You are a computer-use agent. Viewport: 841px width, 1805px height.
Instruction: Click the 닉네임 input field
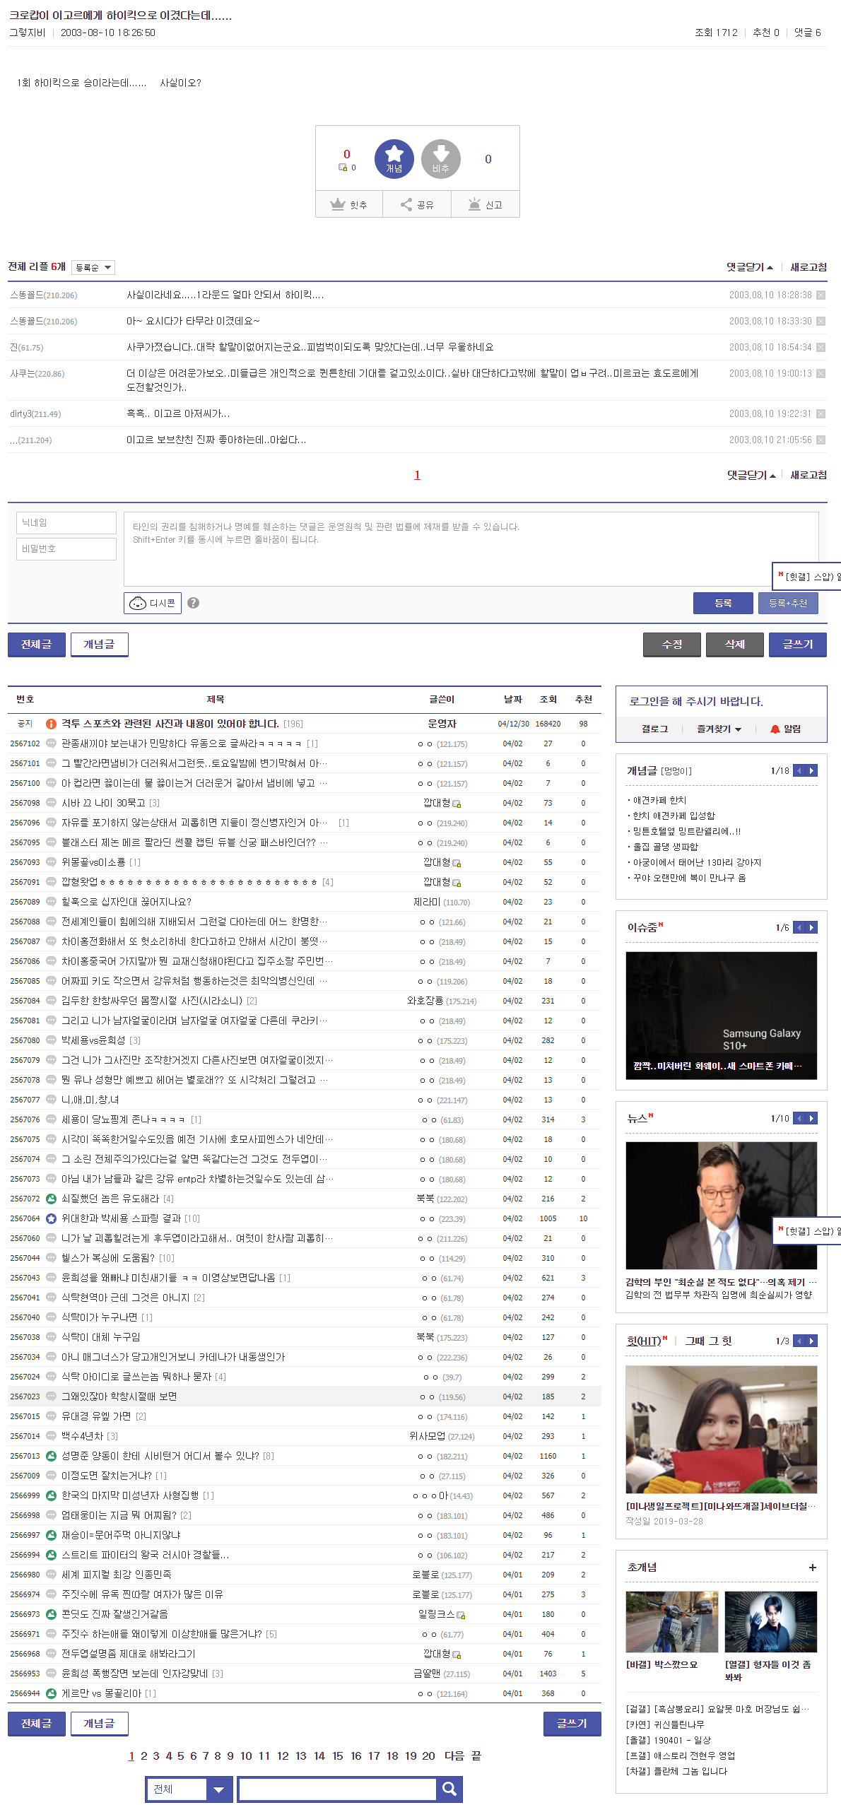[x=66, y=523]
